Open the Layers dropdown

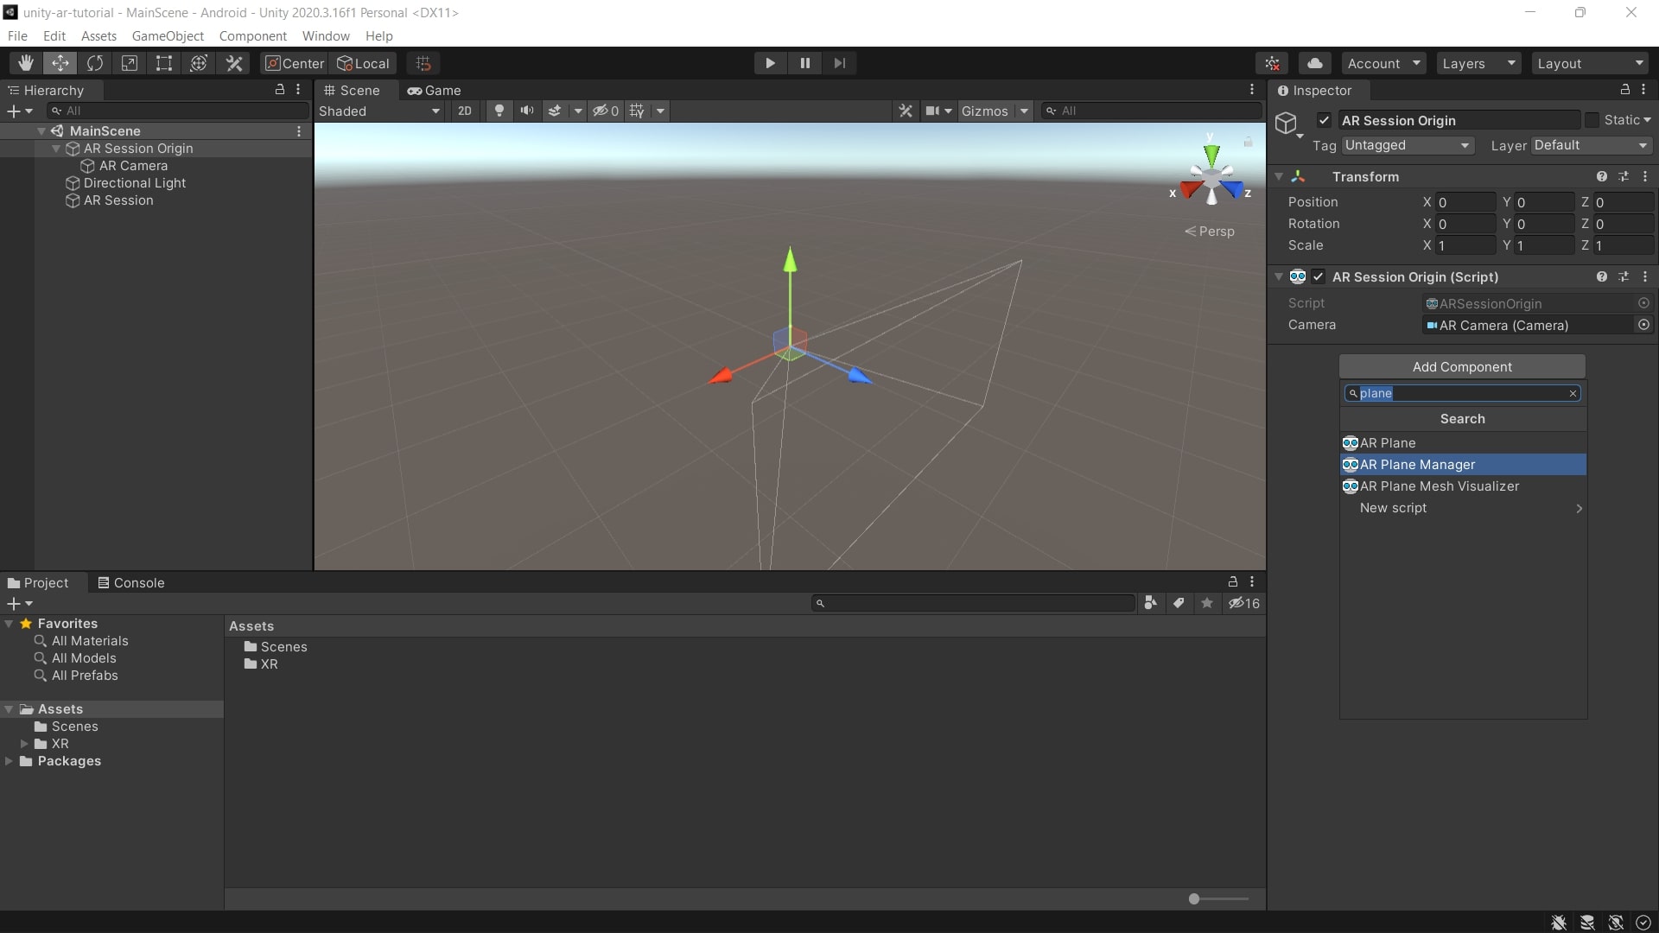coord(1478,63)
